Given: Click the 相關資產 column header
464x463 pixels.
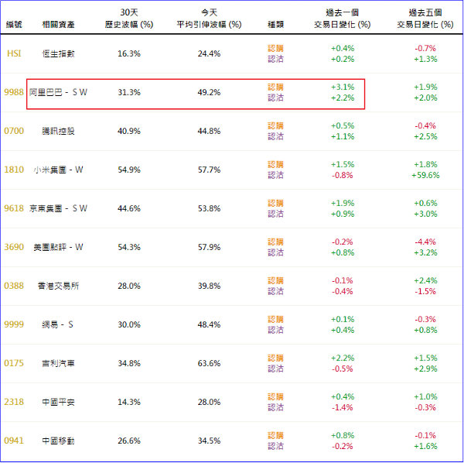Looking at the screenshot, I should coord(58,24).
